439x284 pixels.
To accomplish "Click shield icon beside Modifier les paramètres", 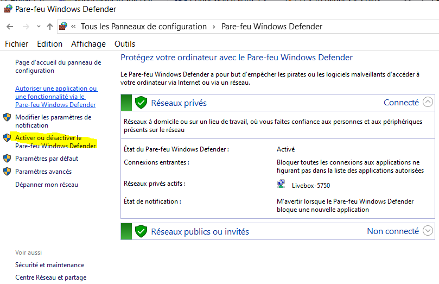I will 7,117.
